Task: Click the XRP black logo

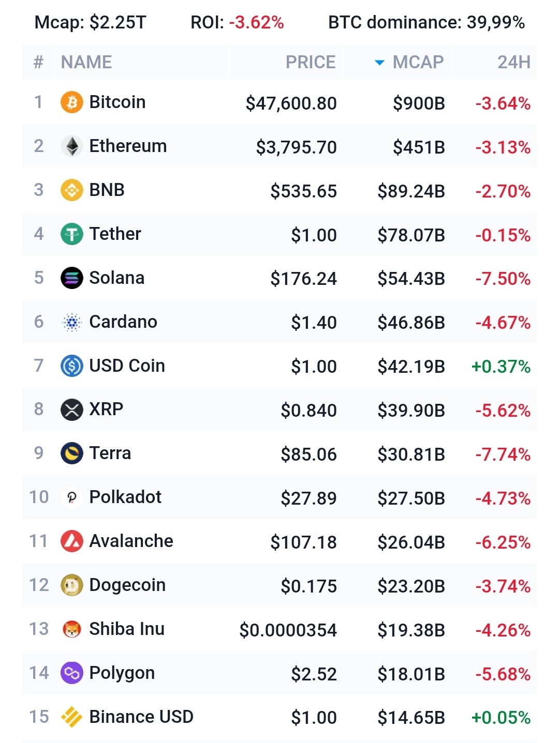Action: point(72,410)
